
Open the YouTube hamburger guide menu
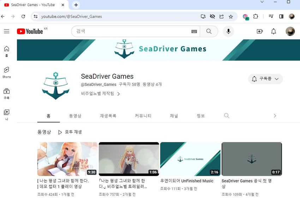[6, 31]
